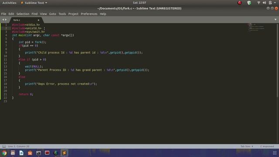Image resolution: width=279 pixels, height=157 pixels.
Task: Open the volume speaker indicator
Action: point(265,3)
